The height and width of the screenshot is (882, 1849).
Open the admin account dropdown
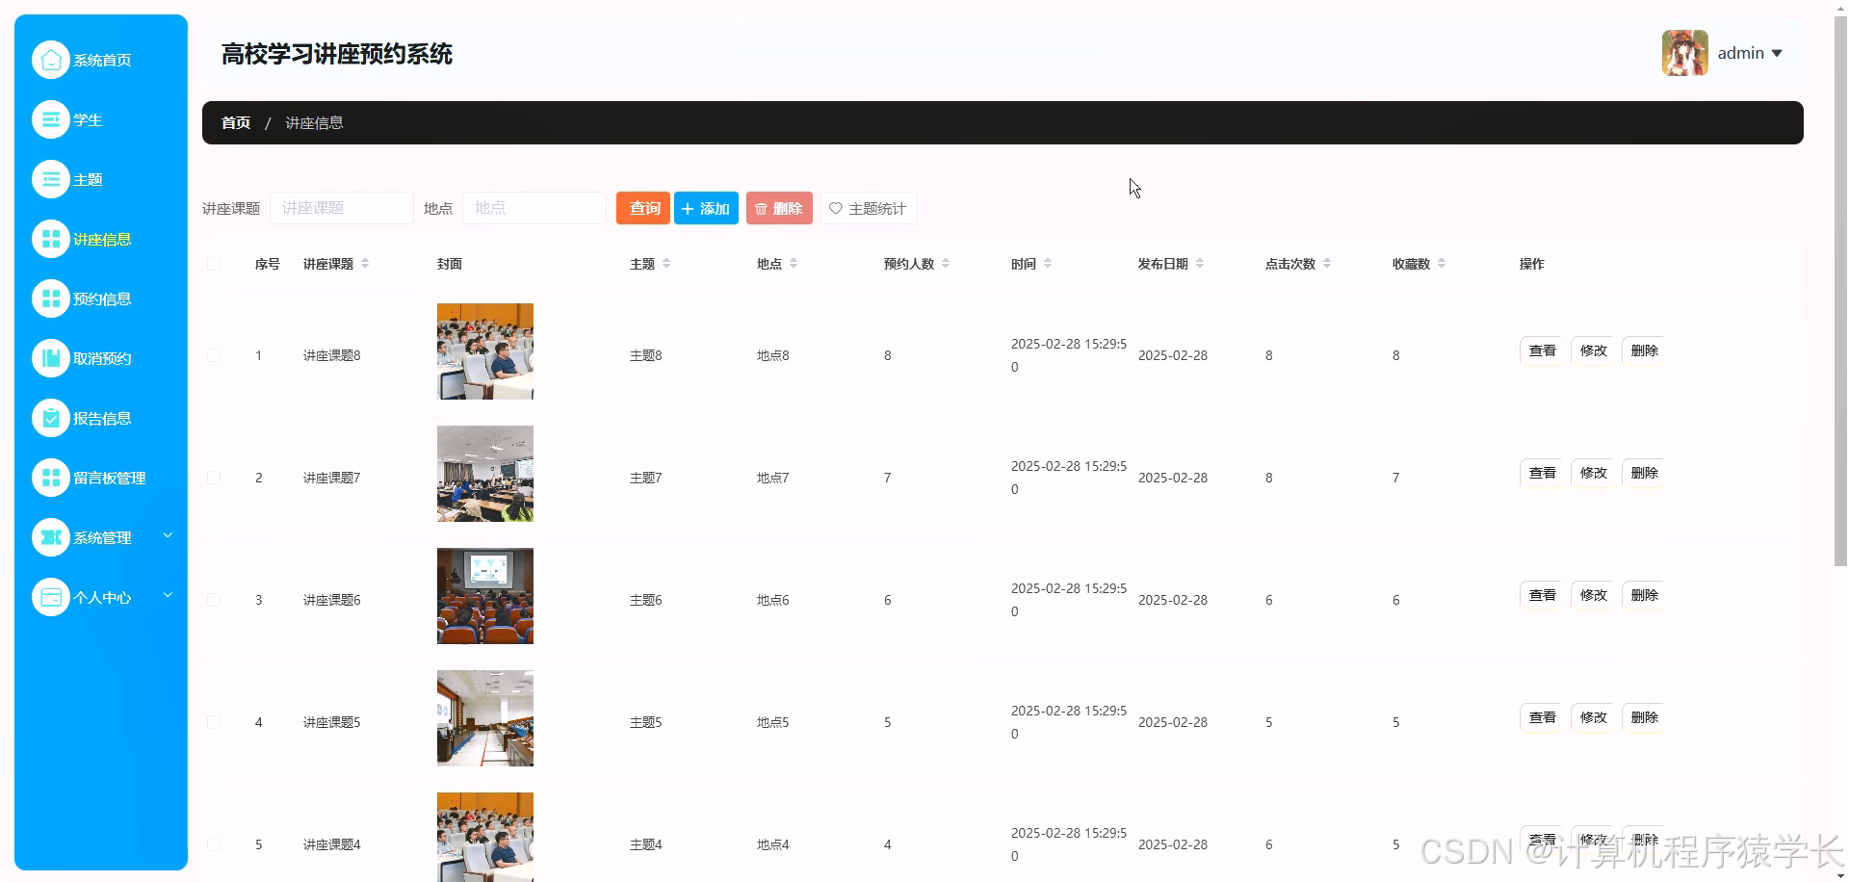pyautogui.click(x=1749, y=53)
